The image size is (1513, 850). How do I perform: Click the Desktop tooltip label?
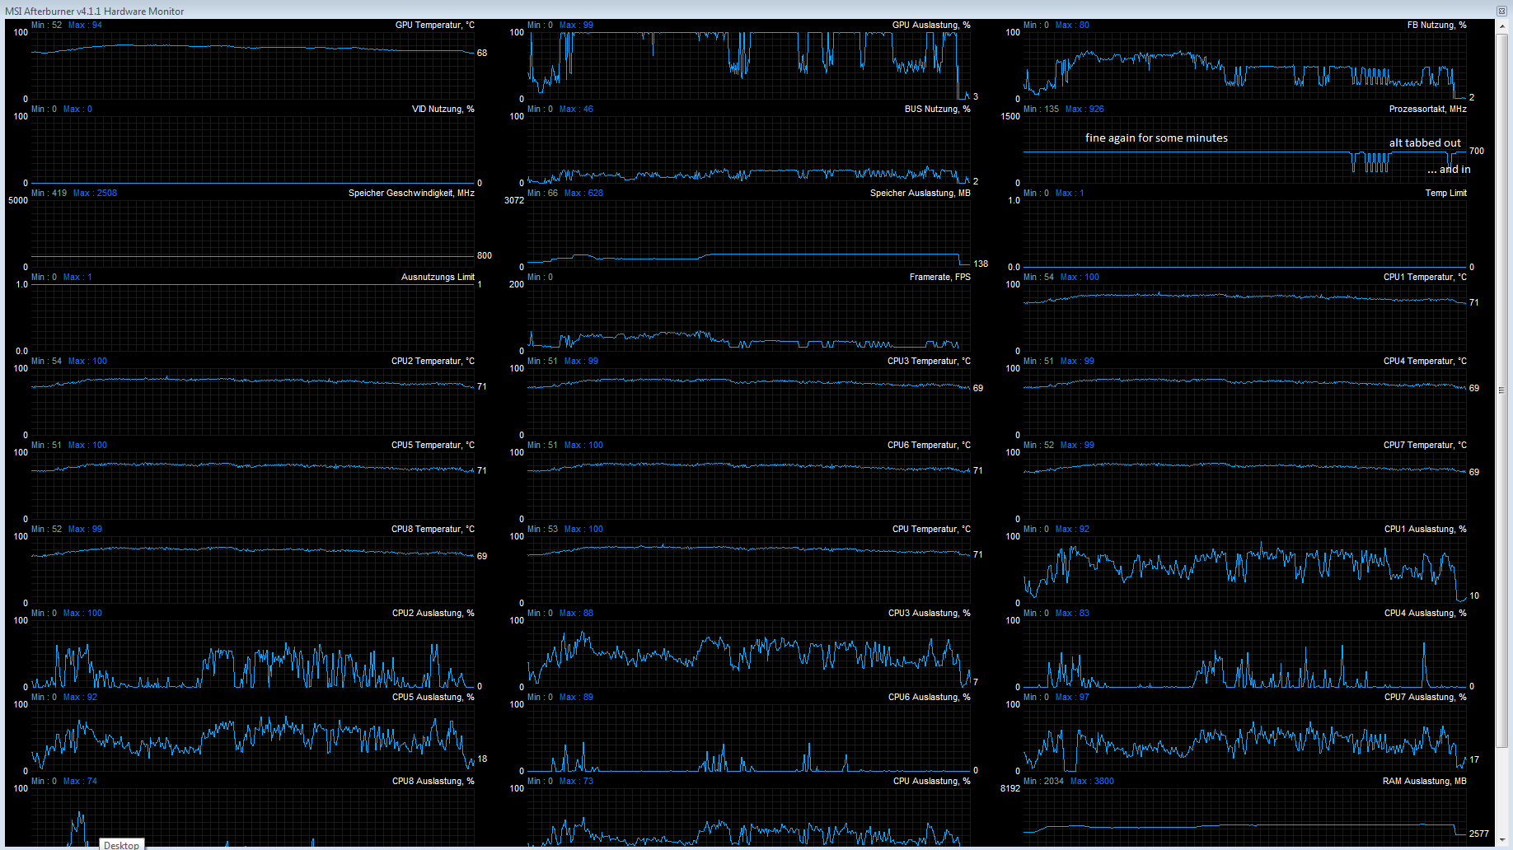(121, 844)
